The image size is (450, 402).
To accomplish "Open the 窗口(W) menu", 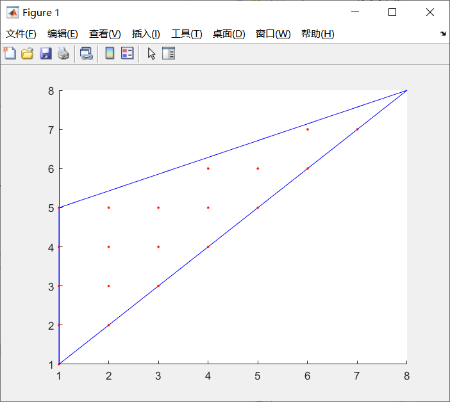I will (273, 34).
